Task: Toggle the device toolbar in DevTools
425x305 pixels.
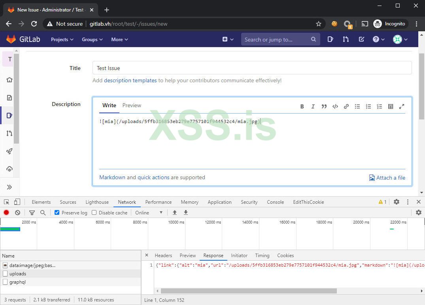Action: 17,202
